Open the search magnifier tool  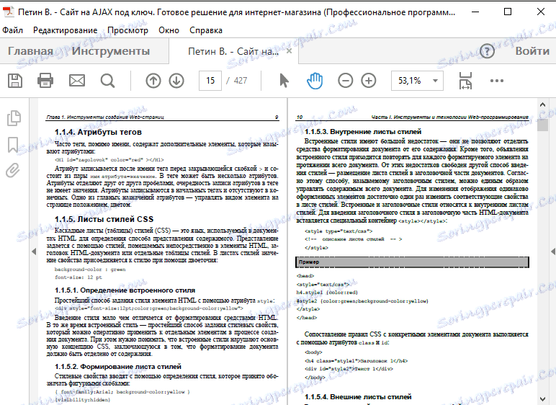pos(107,81)
